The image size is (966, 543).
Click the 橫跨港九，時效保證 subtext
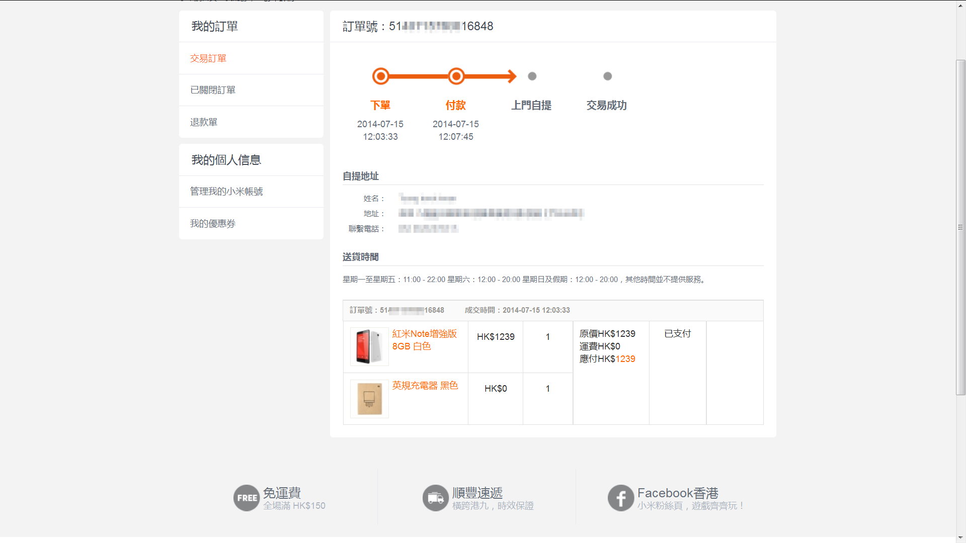click(x=493, y=506)
